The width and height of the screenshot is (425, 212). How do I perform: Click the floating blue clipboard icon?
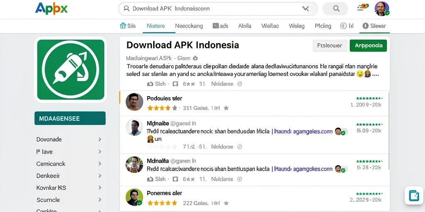click(x=414, y=195)
